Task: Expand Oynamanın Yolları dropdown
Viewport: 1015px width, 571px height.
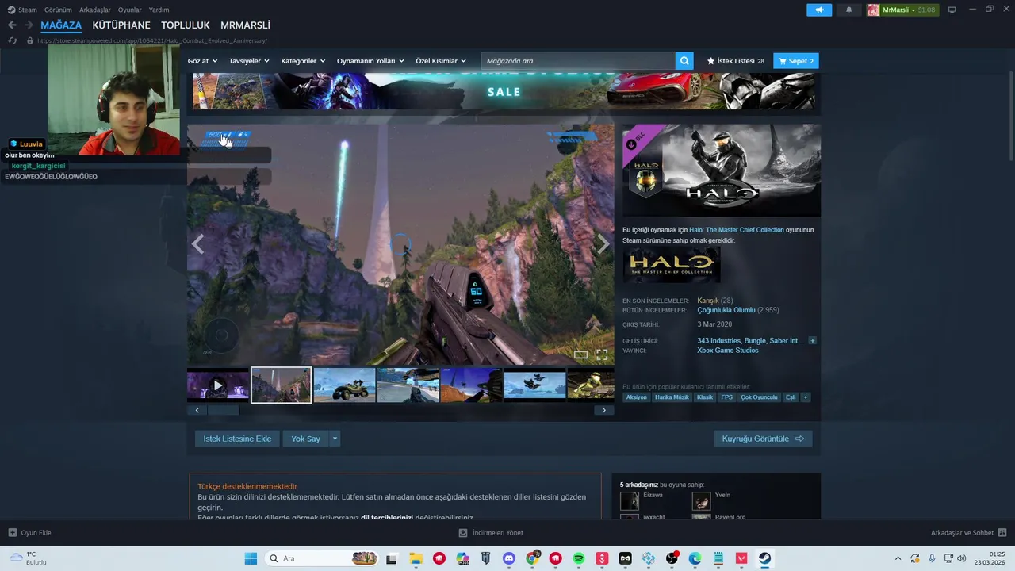Action: tap(370, 61)
